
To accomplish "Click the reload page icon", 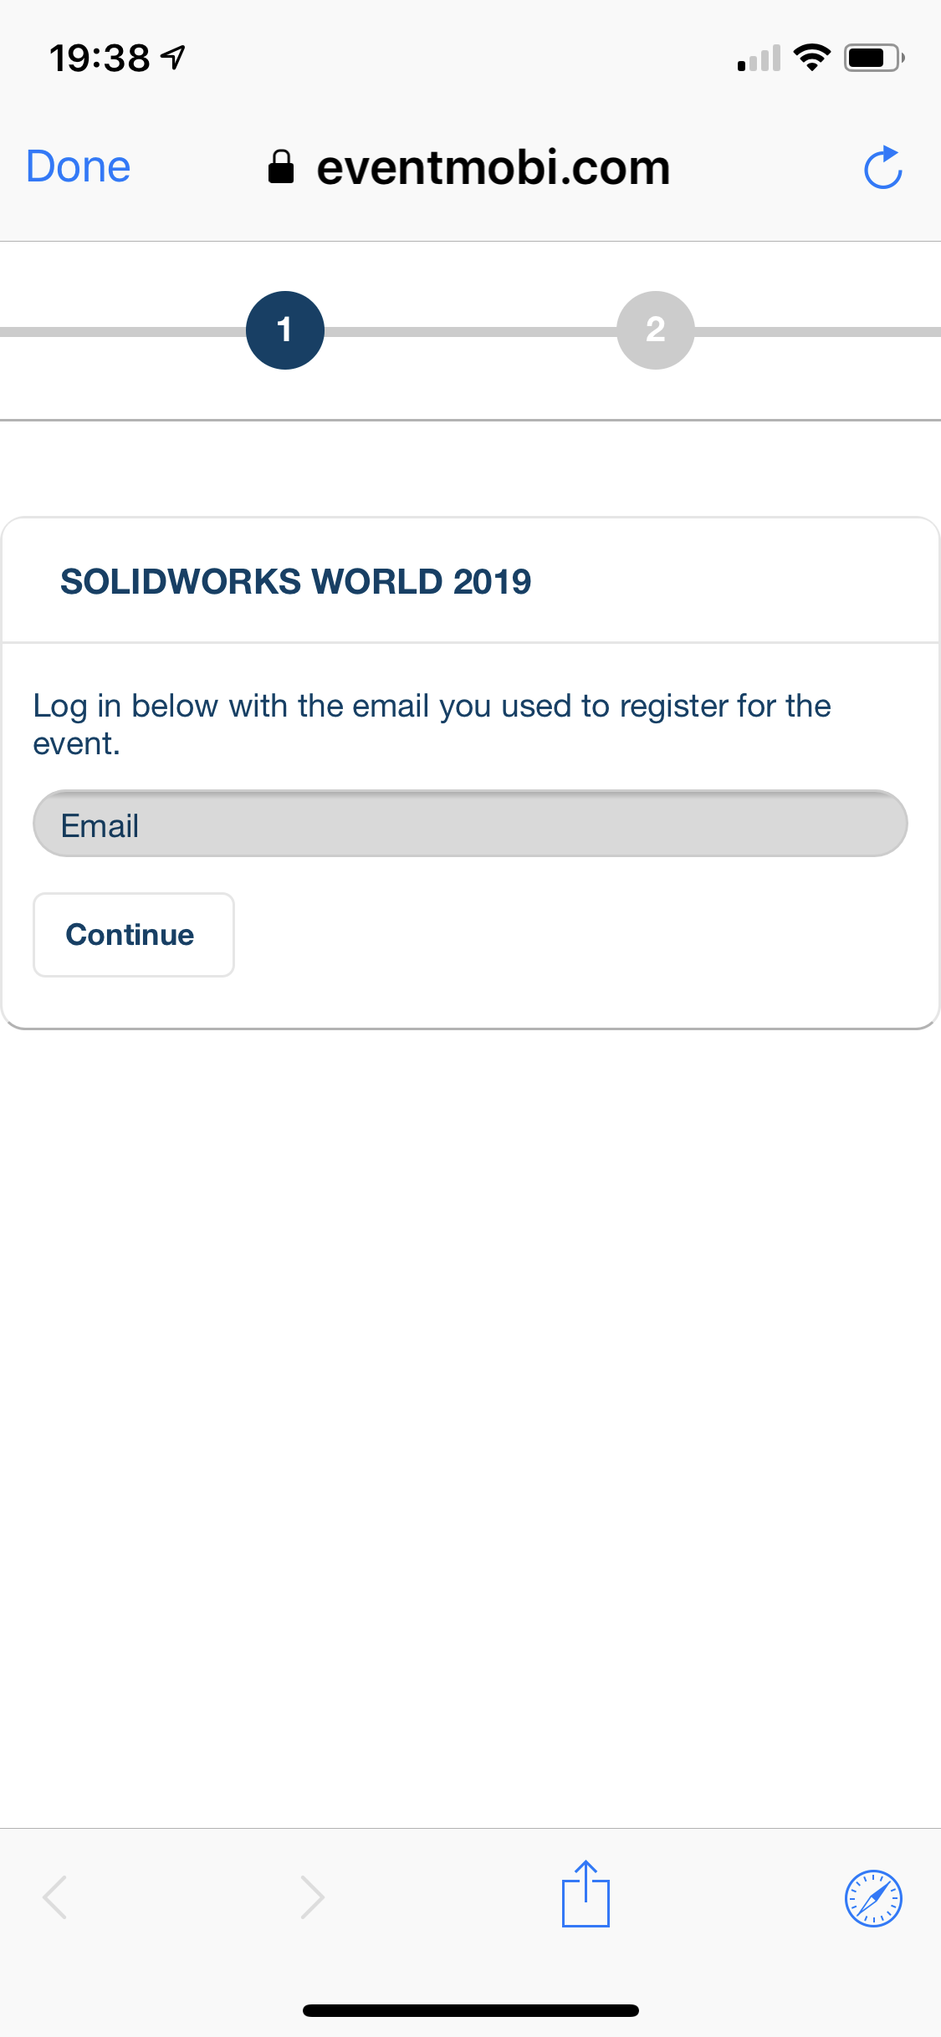I will (x=882, y=168).
